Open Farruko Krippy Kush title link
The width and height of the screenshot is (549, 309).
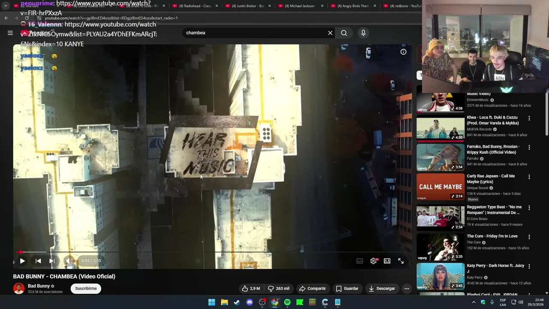493,149
